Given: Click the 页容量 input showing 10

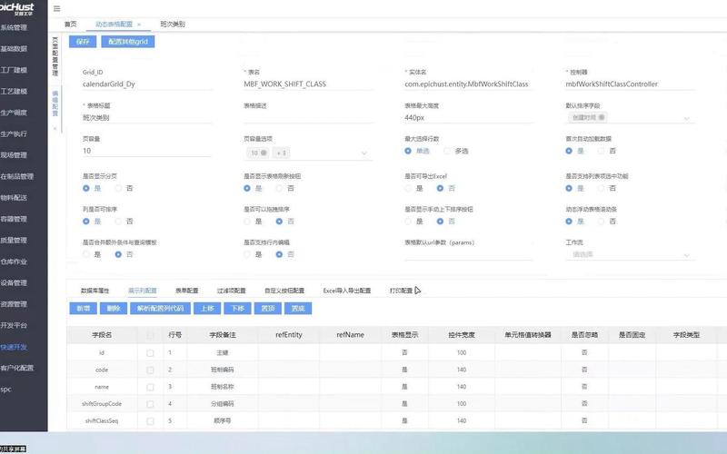Looking at the screenshot, I should (146, 151).
